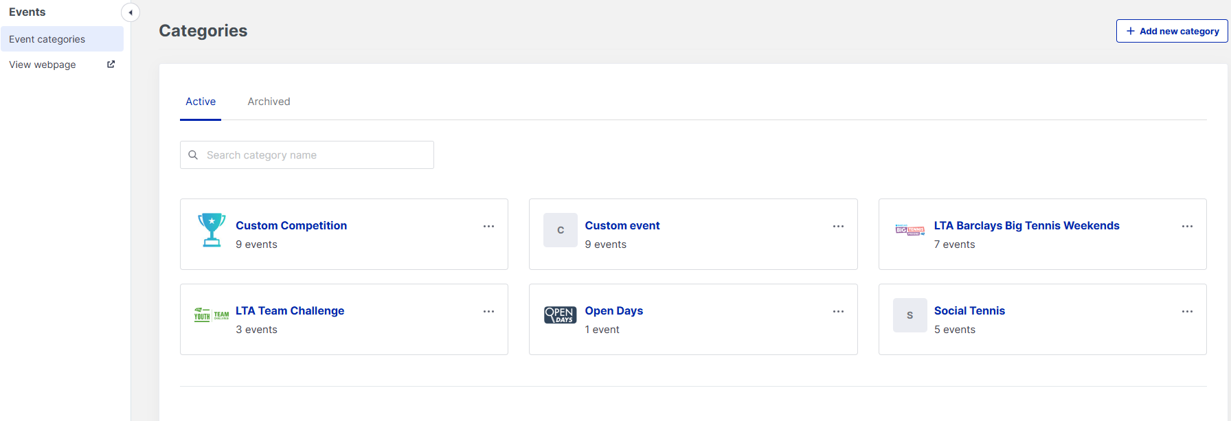1231x421 pixels.
Task: Click the Add new category button
Action: (x=1172, y=31)
